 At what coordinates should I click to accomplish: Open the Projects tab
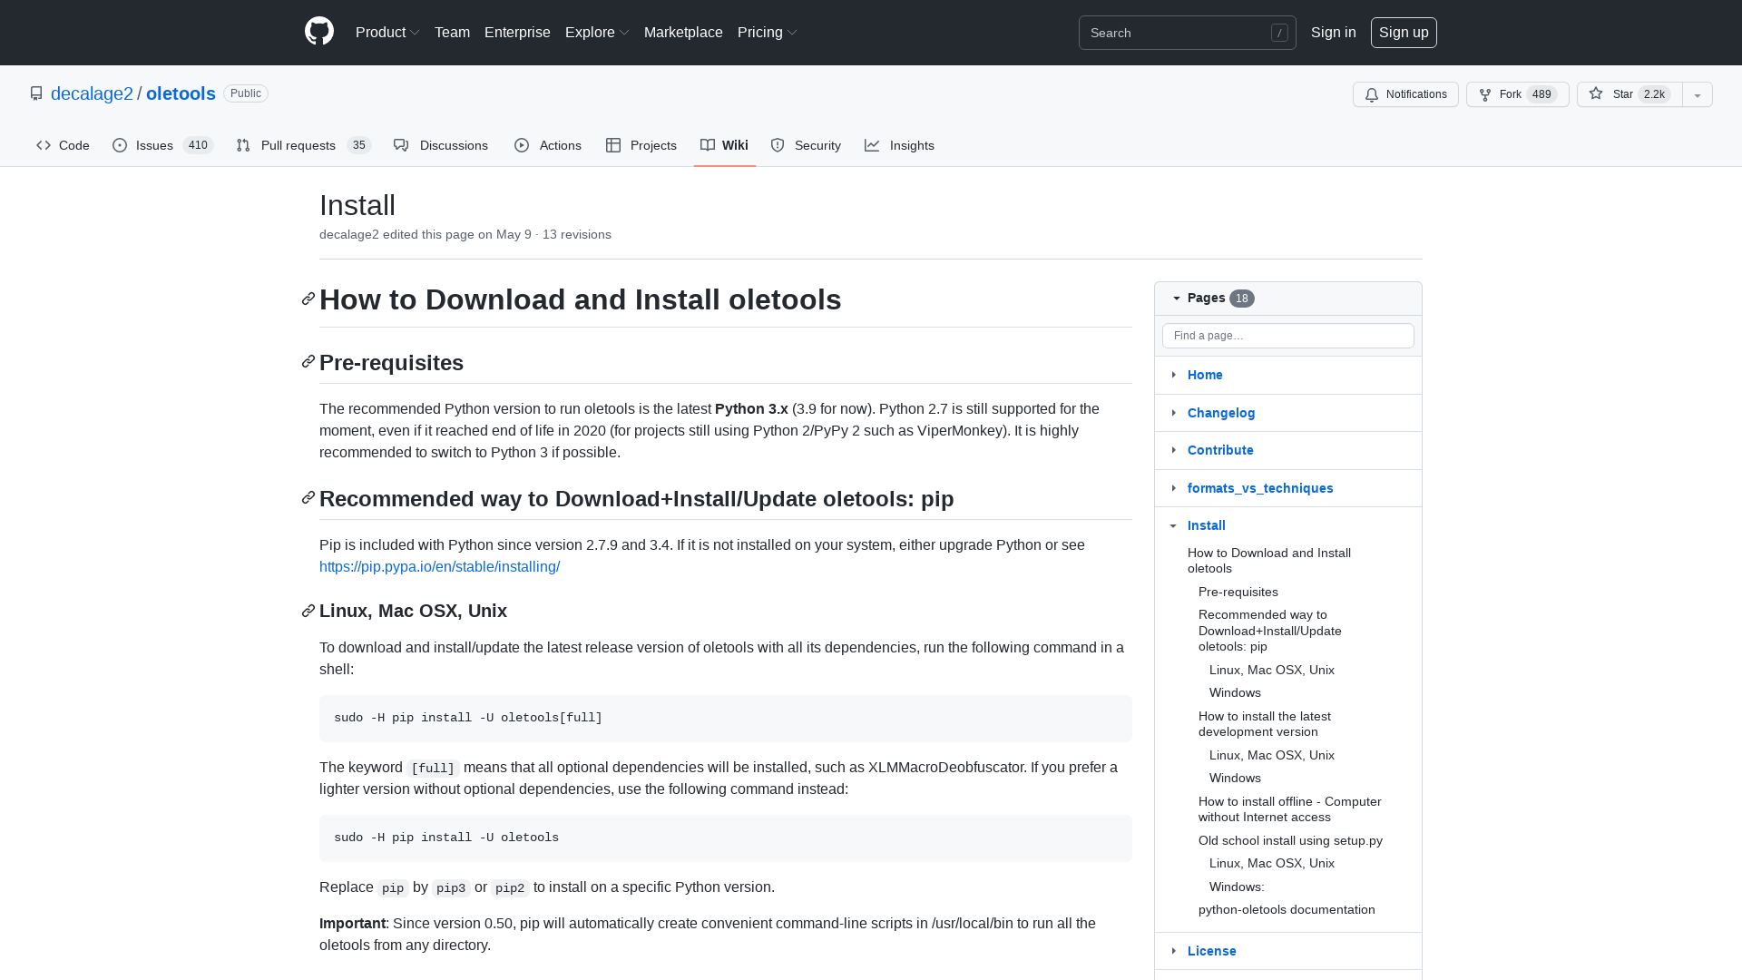click(x=641, y=145)
